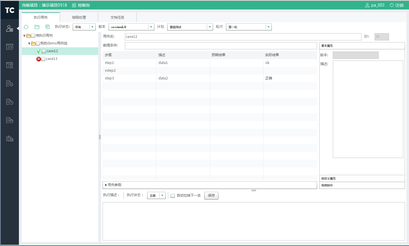Open the document-with-layers sidebar icon

[9, 83]
